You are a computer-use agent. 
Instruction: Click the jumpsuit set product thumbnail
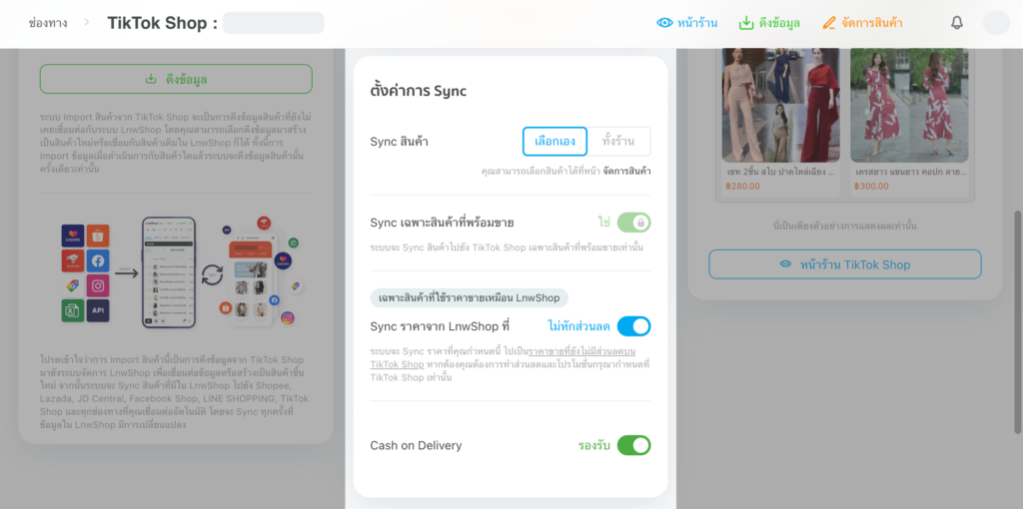click(780, 106)
